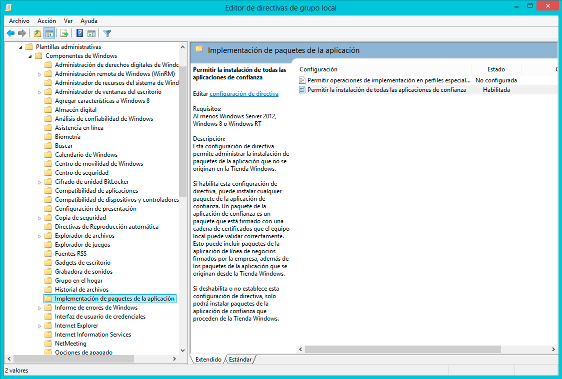
Task: Select Permitir la instalación de todas policy row
Action: click(386, 90)
